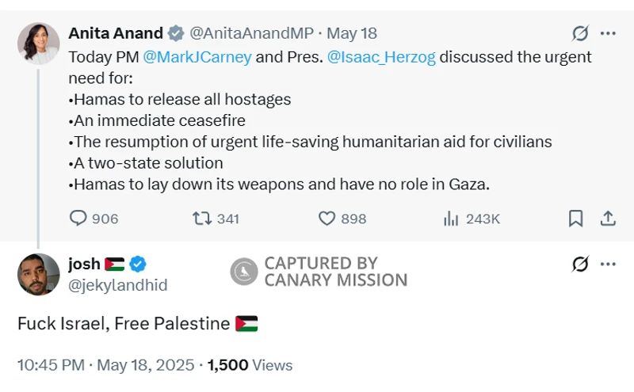The image size is (634, 392).
Task: Click Anita Anand's profile picture
Action: pyautogui.click(x=38, y=43)
